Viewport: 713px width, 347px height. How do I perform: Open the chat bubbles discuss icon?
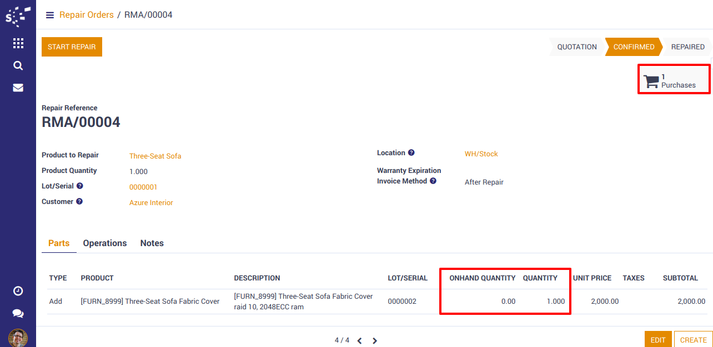coord(18,314)
